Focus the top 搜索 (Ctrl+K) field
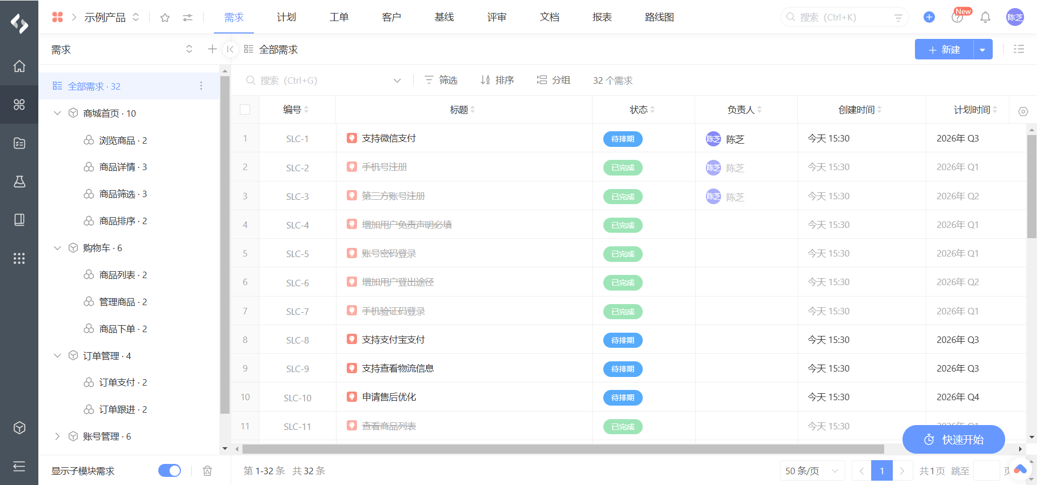Screen dimensions: 1037x485 [x=844, y=17]
